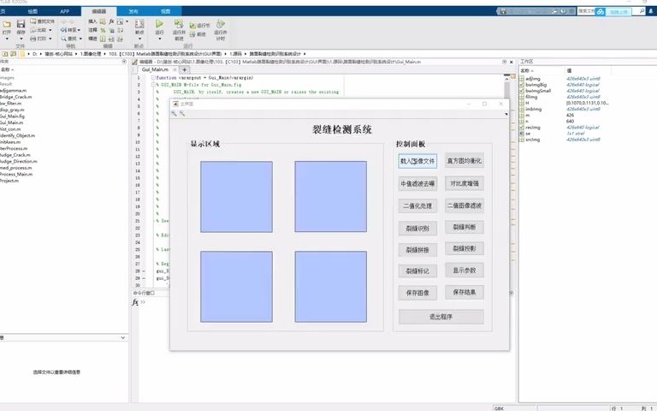Image resolution: width=657 pixels, height=411 pixels.
Task: Click the 断点 (Breakpoints) icon
Action: pos(139,24)
